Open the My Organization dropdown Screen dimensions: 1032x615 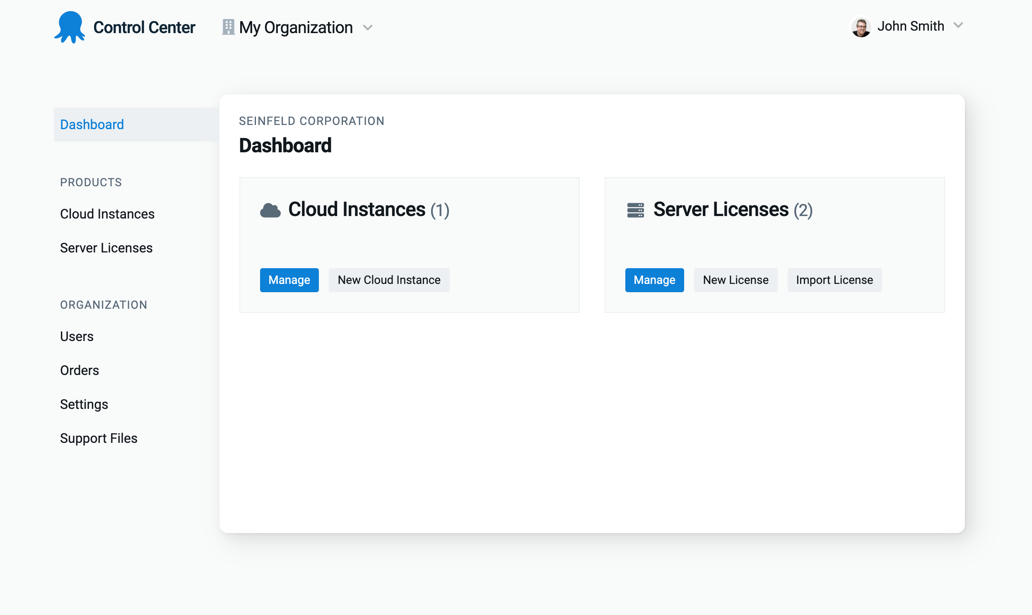coord(295,27)
